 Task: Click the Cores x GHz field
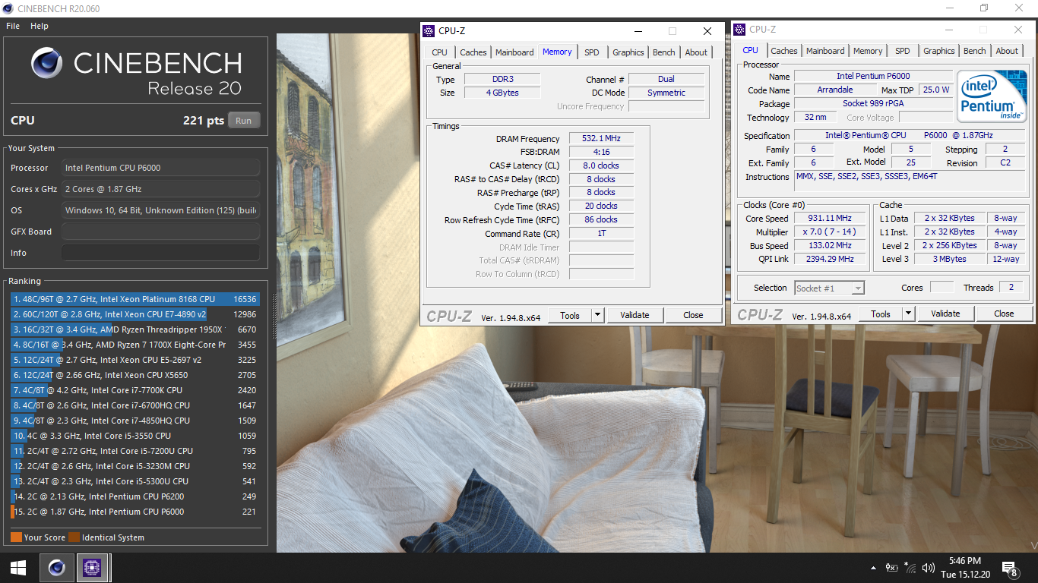[x=160, y=189]
